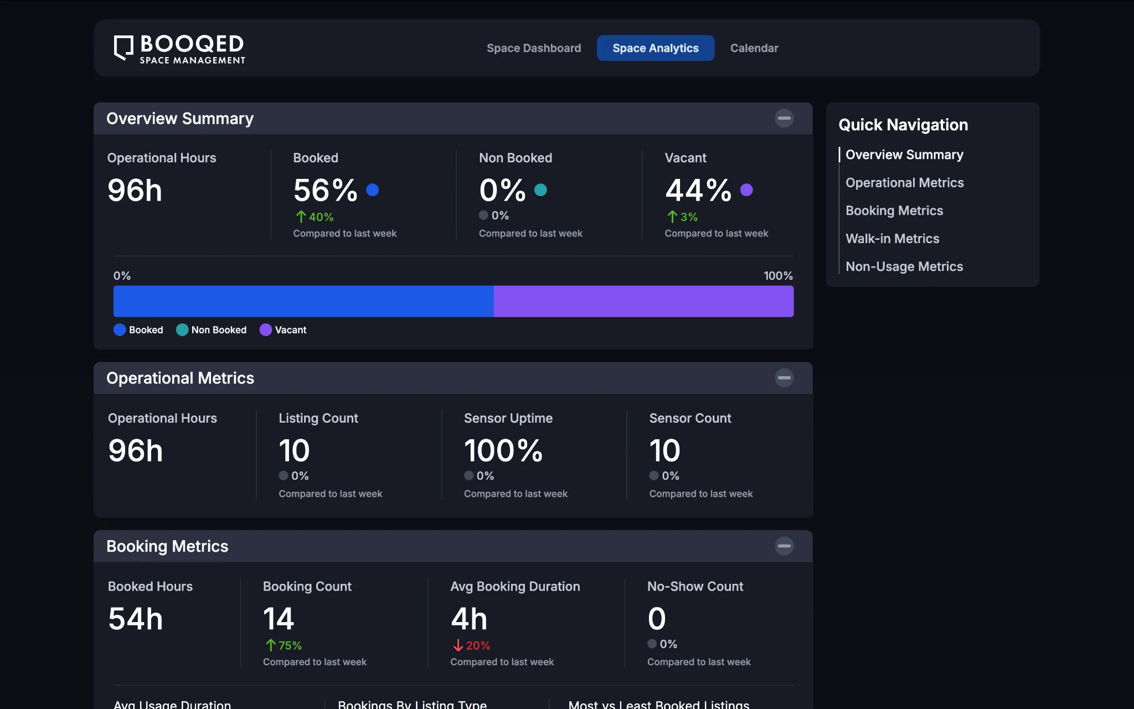
Task: Click the red down arrow next to 20%
Action: 458,645
